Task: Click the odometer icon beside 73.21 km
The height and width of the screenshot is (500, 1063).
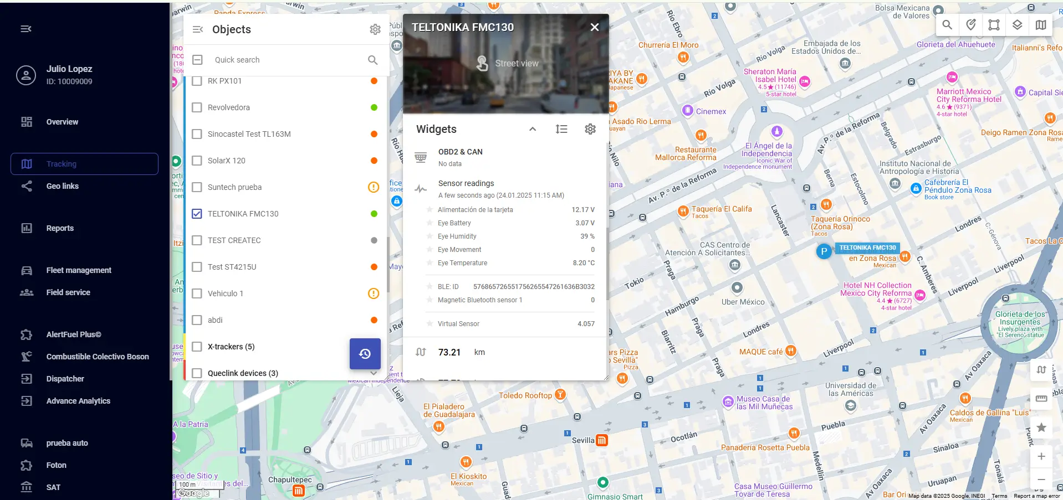Action: [x=421, y=352]
